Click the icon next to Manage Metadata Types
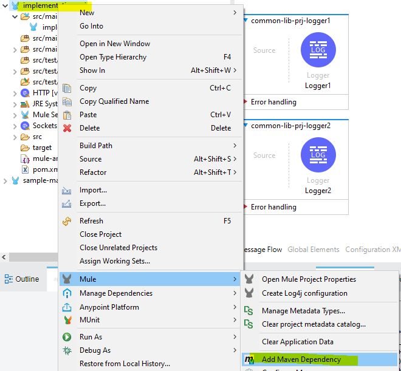 248,311
